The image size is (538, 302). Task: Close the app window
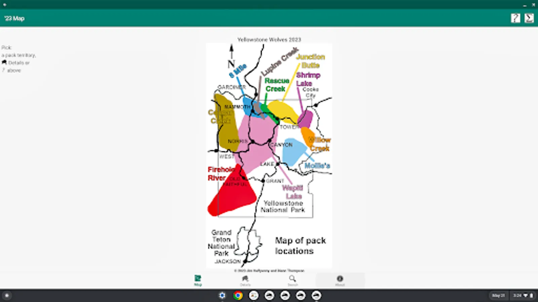533,5
